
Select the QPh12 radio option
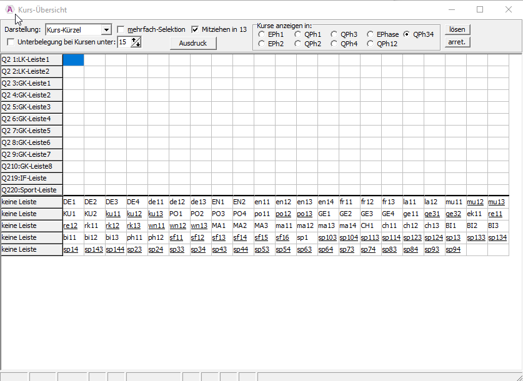tap(371, 44)
